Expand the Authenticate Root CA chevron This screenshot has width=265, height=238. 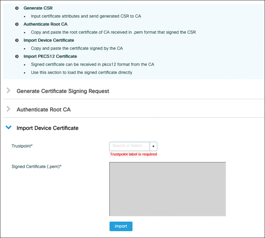[x=9, y=109]
